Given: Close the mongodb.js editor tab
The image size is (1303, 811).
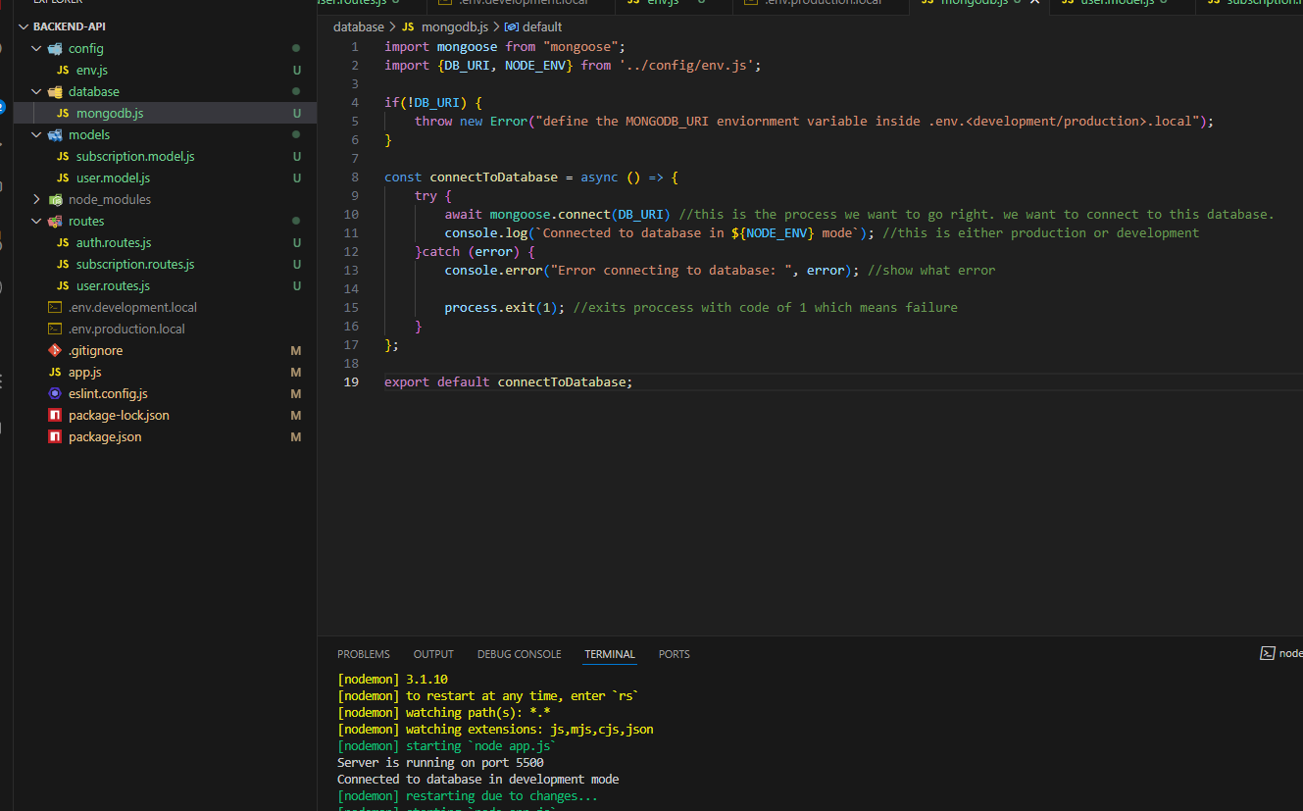Looking at the screenshot, I should pos(1034,2).
